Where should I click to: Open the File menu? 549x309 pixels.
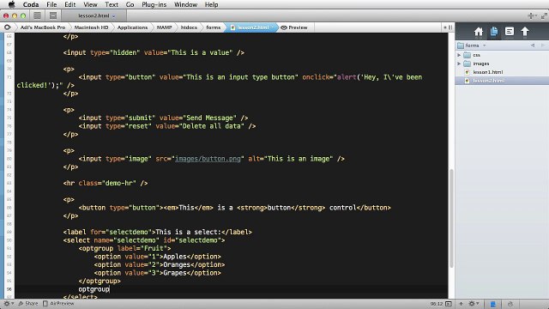pyautogui.click(x=51, y=4)
